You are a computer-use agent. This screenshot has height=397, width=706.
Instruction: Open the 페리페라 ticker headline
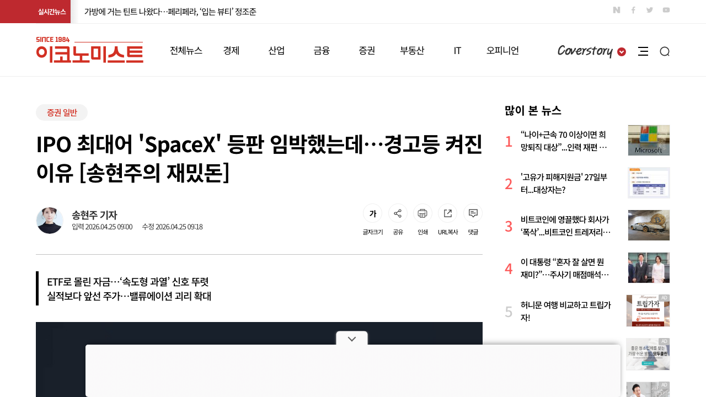170,12
